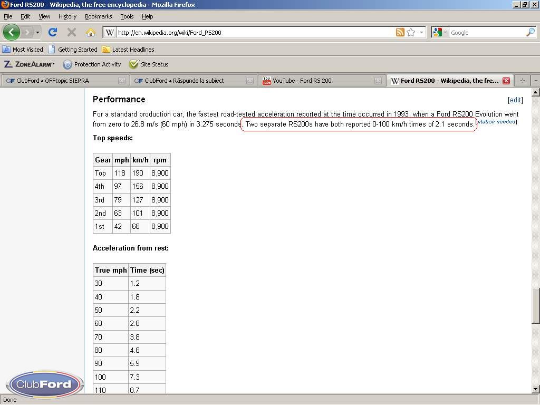This screenshot has width=540, height=405.
Task: Click the green Back navigation arrow
Action: 11,32
